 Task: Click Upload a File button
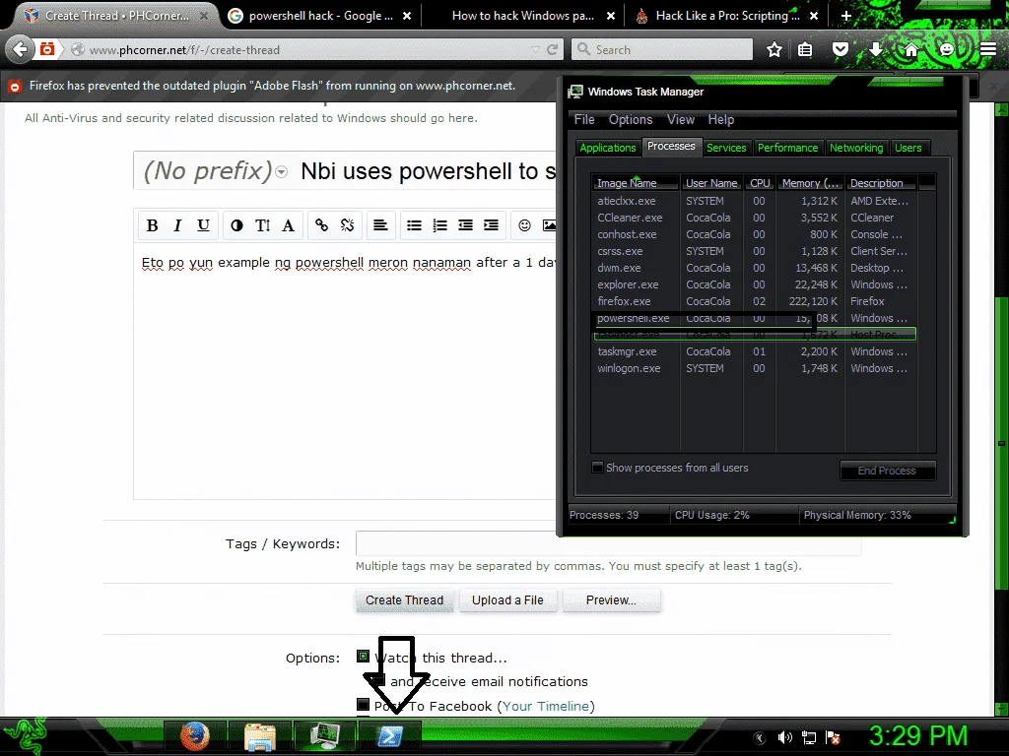pyautogui.click(x=507, y=600)
